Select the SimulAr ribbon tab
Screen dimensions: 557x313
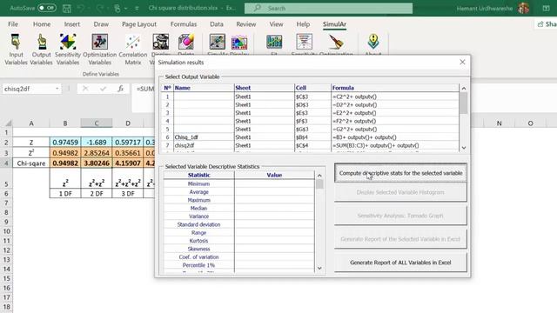tap(334, 24)
